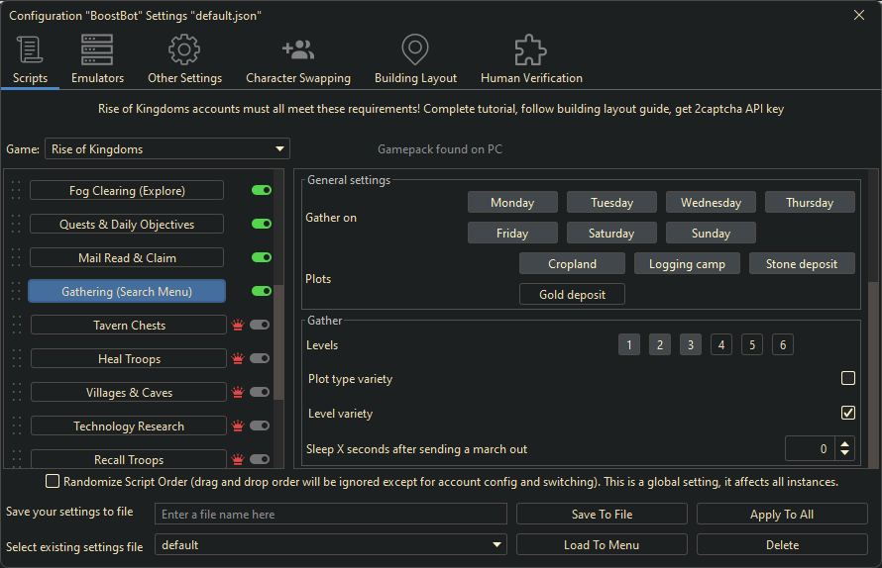
Task: Turn off the Gathering (Search Menu) toggle
Action: pyautogui.click(x=262, y=291)
